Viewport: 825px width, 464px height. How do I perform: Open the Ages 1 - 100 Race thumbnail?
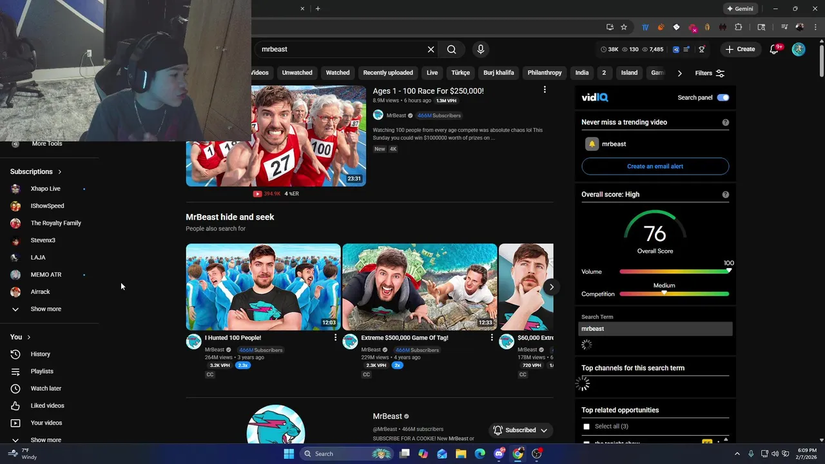pyautogui.click(x=276, y=136)
